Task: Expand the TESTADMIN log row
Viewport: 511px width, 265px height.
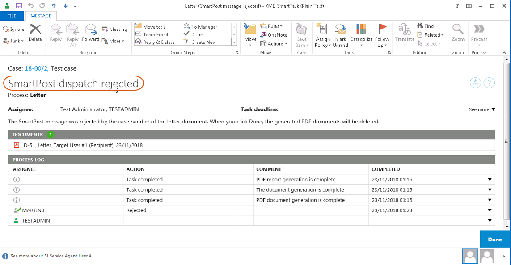Action: pyautogui.click(x=490, y=221)
